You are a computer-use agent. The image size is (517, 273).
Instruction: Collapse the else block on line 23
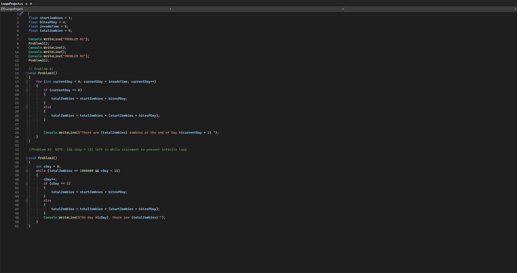[x=27, y=107]
